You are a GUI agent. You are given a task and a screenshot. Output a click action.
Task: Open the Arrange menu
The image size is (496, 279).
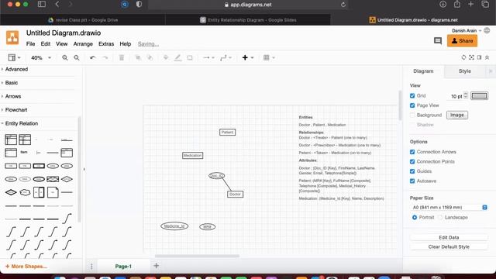tap(83, 44)
